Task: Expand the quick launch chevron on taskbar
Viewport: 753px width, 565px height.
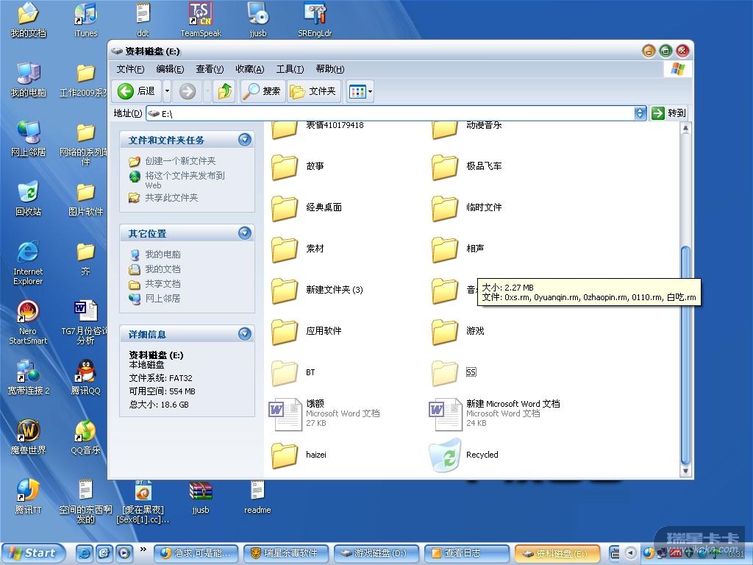Action: pyautogui.click(x=143, y=549)
